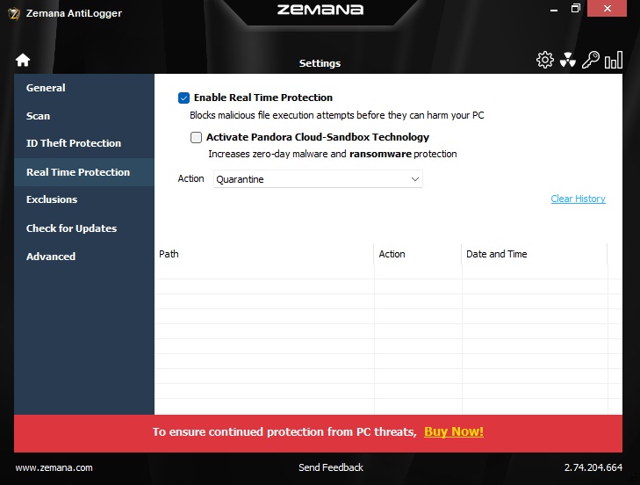640x485 pixels.
Task: Enable Activate Pandora Cloud-Sandbox Technology checkbox
Action: click(196, 137)
